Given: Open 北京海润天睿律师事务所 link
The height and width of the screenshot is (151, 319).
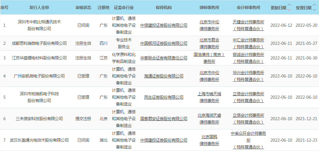Looking at the screenshot, I should 209,119.
